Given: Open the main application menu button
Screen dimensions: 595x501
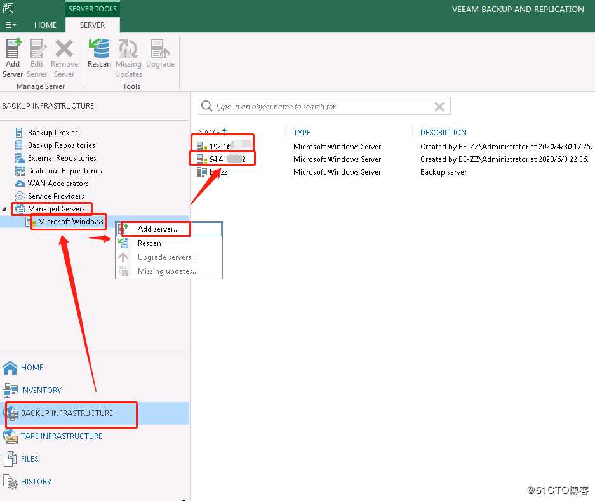Looking at the screenshot, I should 10,25.
